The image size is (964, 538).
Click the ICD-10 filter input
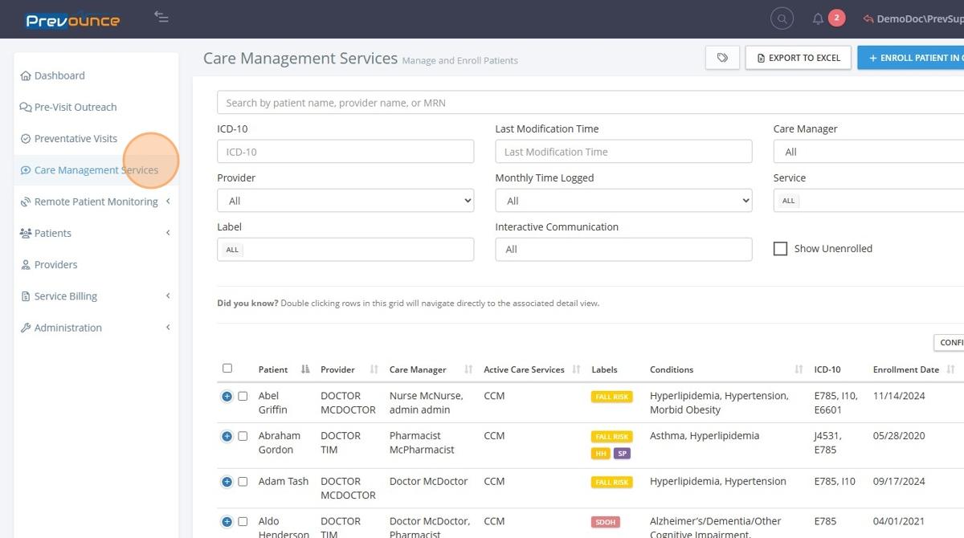pos(345,152)
